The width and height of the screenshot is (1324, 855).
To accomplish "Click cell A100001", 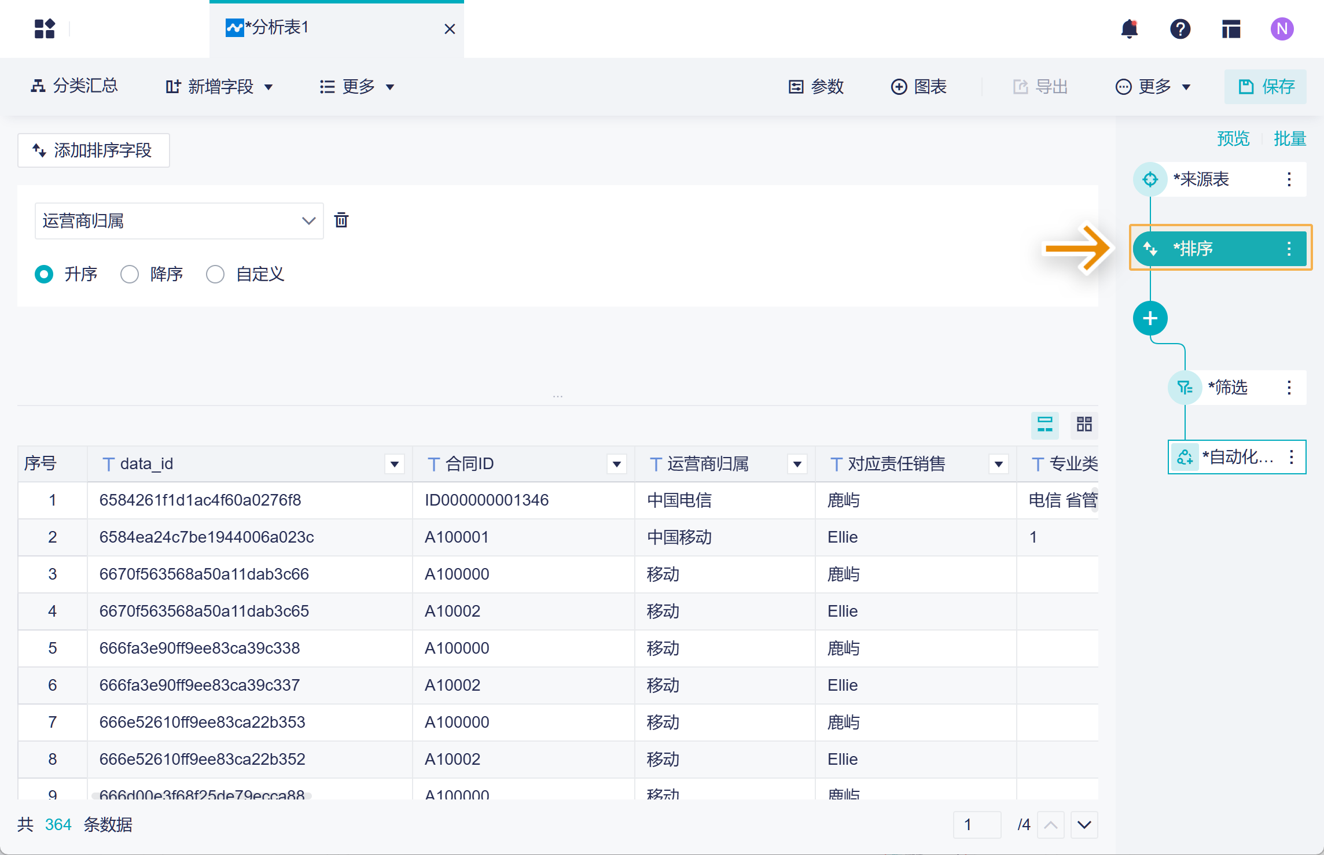I will point(523,537).
